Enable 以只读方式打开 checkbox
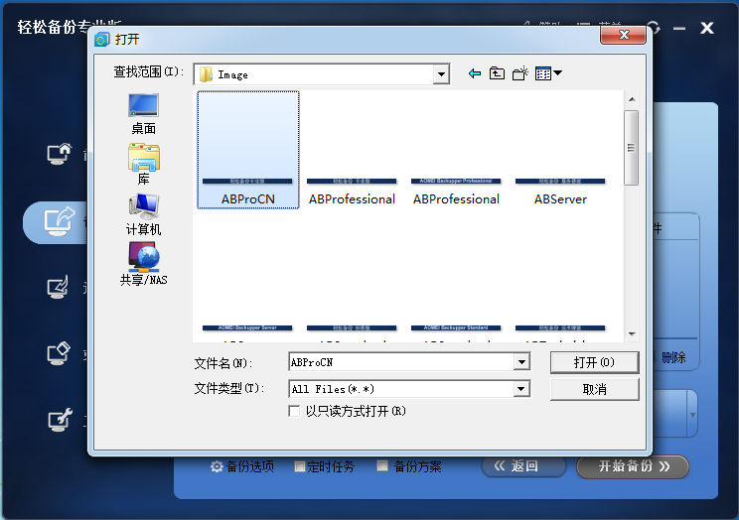The image size is (739, 520). 294,411
